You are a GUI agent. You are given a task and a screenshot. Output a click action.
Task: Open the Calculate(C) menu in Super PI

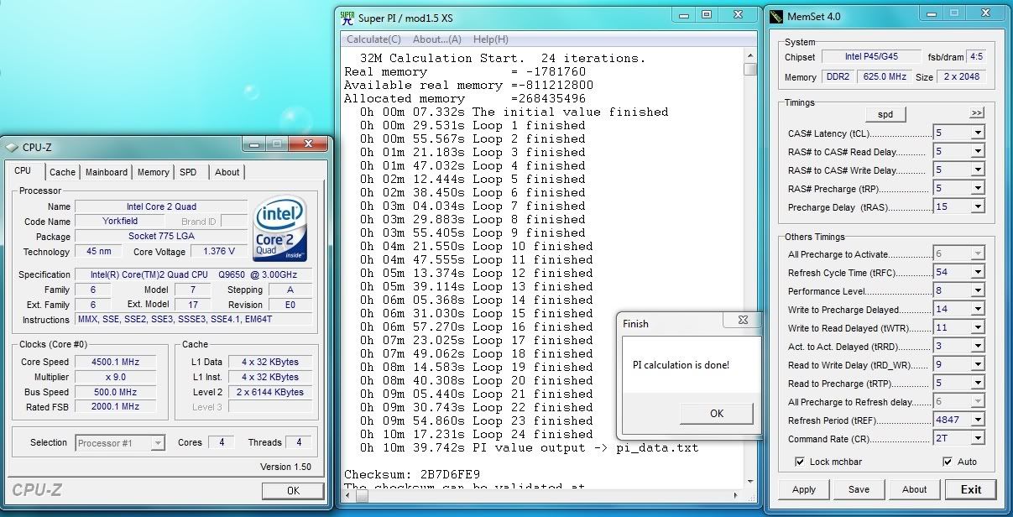click(374, 39)
